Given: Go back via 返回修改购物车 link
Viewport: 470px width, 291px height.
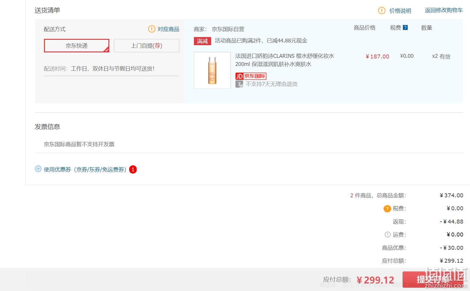Looking at the screenshot, I should [444, 10].
